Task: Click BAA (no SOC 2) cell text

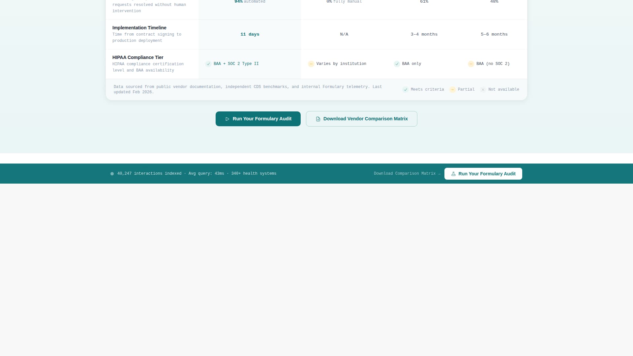Action: [x=493, y=64]
